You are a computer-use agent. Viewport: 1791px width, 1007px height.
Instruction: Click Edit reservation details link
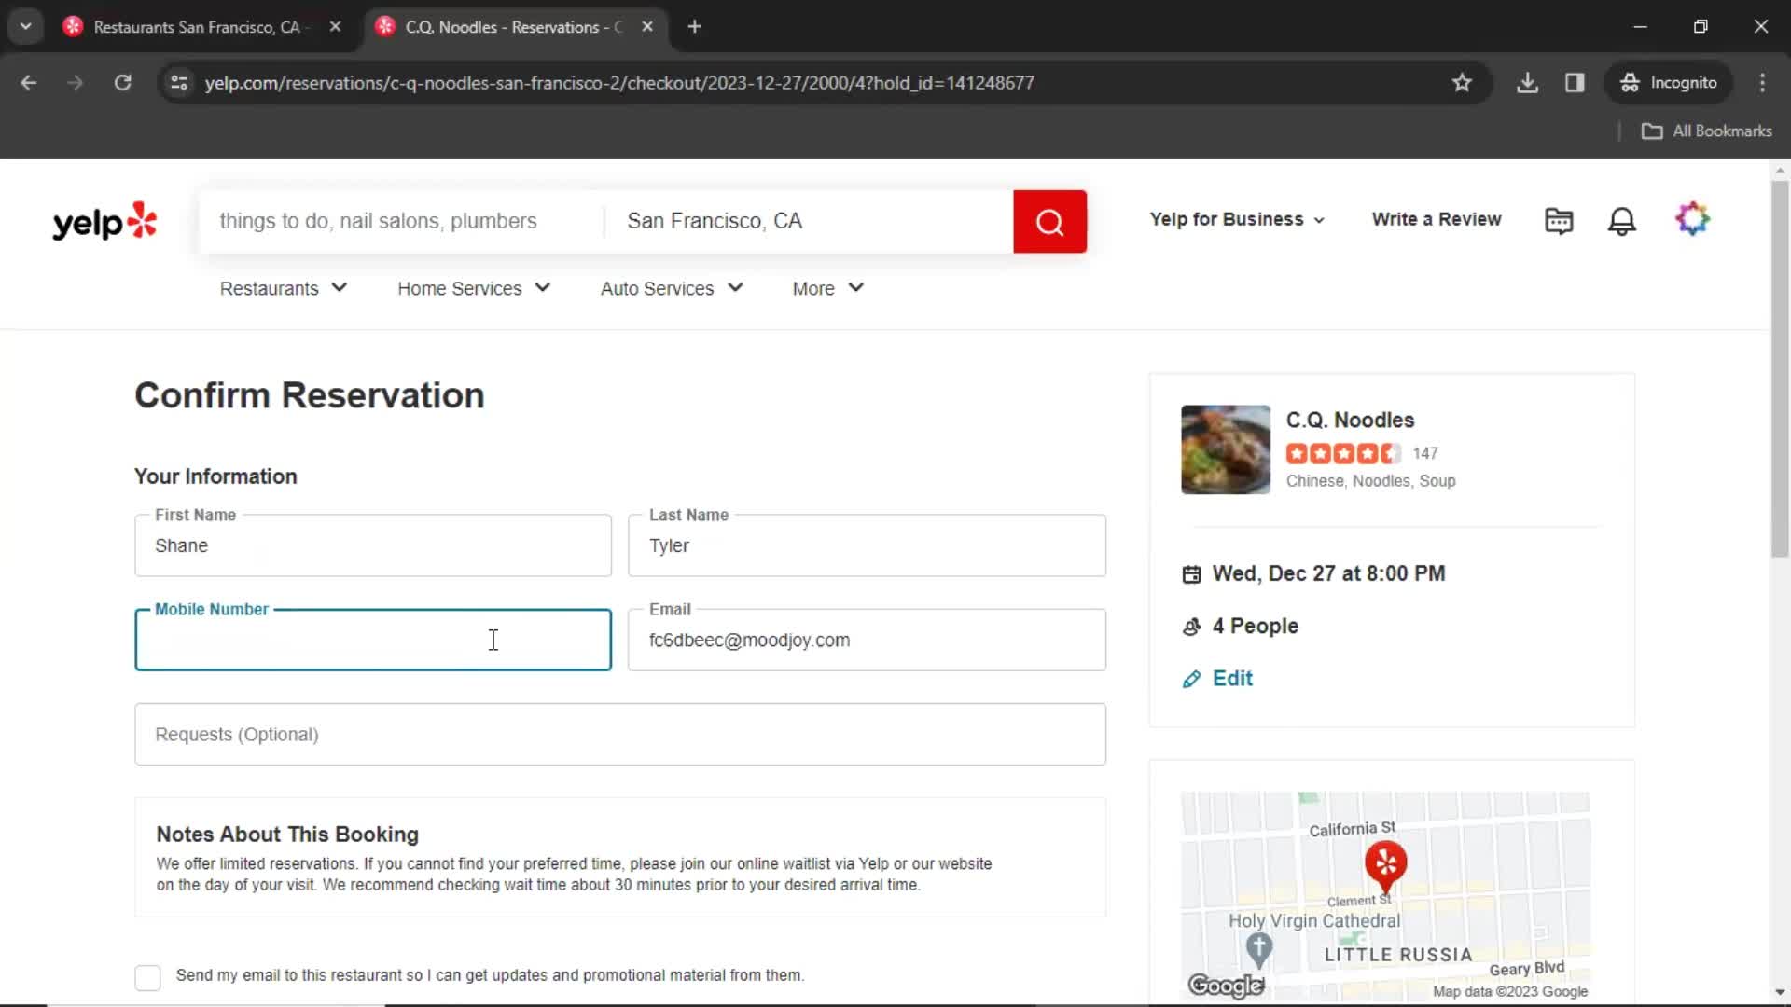[x=1217, y=679]
